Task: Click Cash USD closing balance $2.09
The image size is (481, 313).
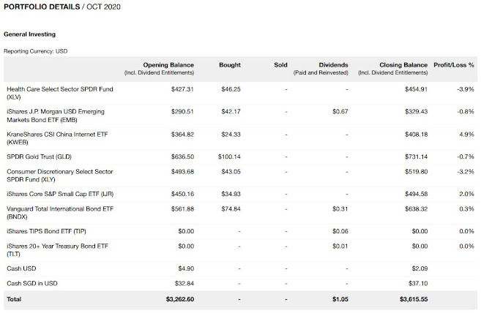Action: [420, 268]
